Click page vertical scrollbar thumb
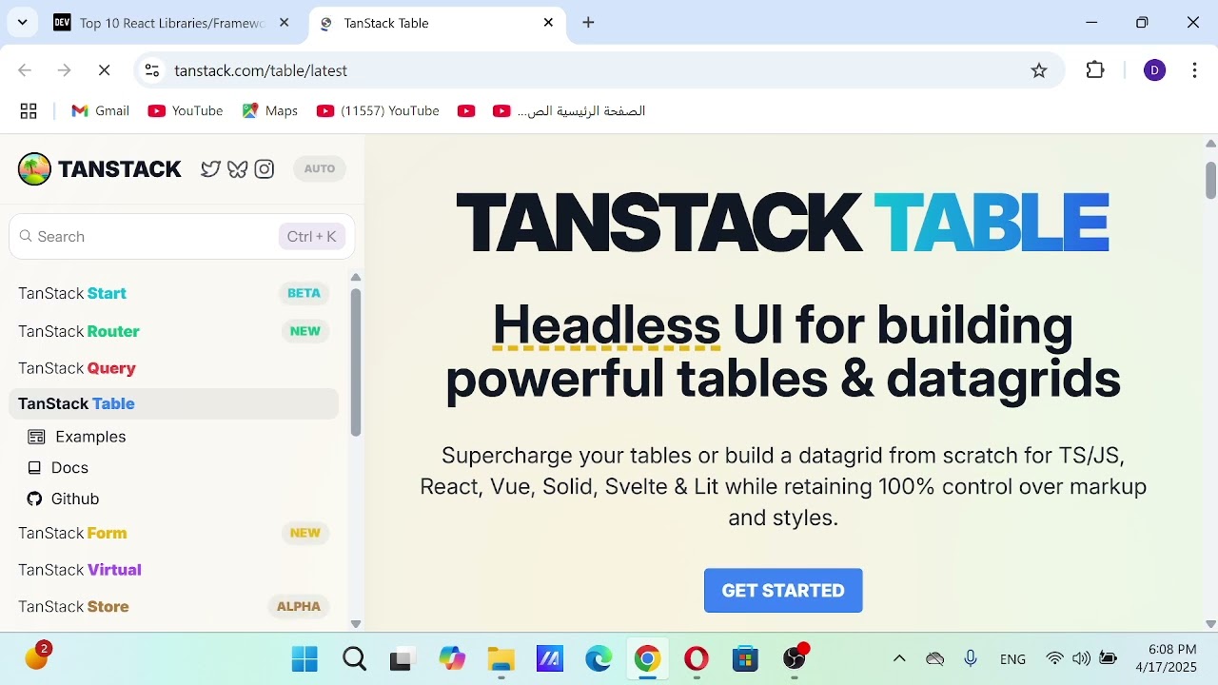The width and height of the screenshot is (1218, 685). click(x=1210, y=180)
